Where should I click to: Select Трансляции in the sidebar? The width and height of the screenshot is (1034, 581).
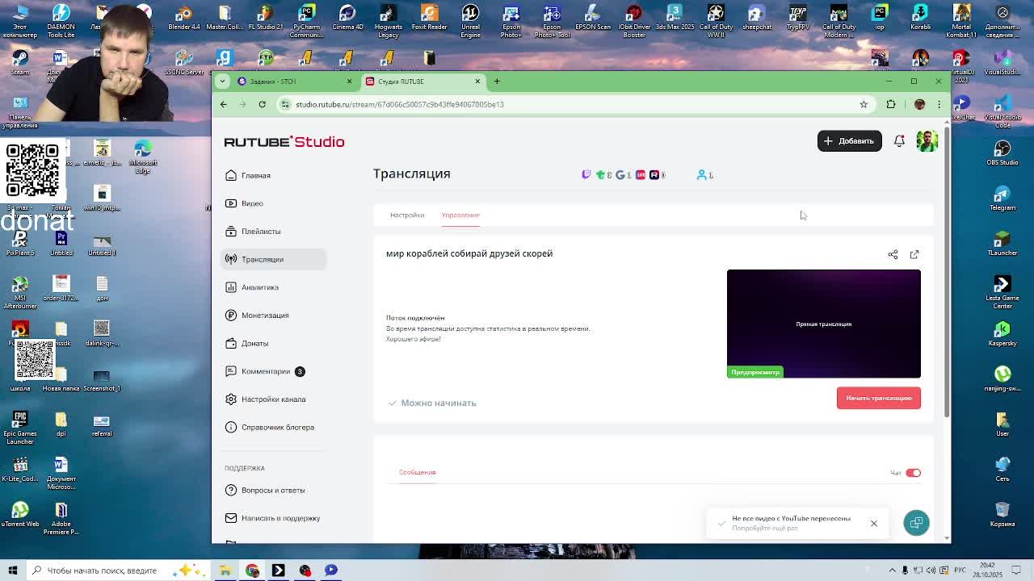pyautogui.click(x=273, y=259)
